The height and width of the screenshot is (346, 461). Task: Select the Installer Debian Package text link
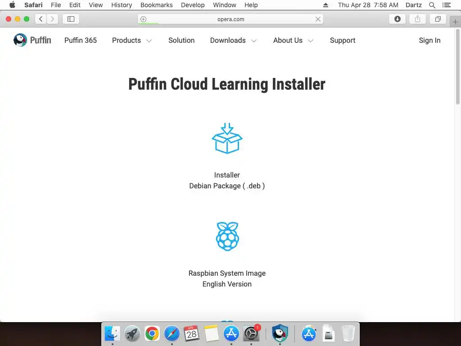[x=227, y=180]
